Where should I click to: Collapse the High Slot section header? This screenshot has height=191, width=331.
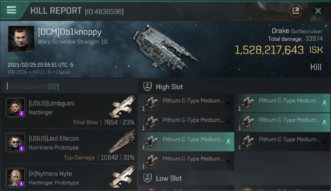point(169,87)
